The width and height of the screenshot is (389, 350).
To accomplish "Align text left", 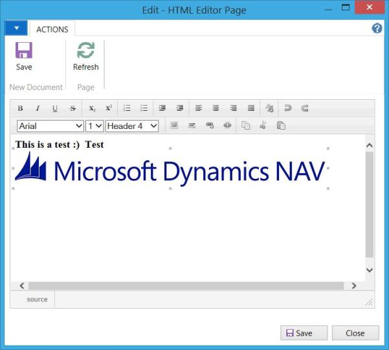I will 199,108.
